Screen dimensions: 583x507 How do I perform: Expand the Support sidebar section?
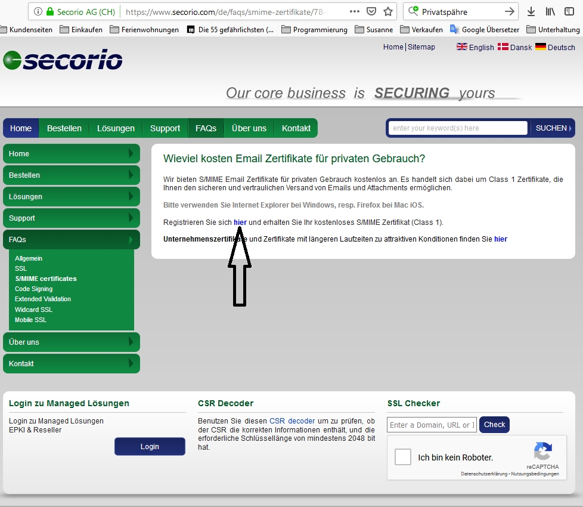tap(71, 218)
